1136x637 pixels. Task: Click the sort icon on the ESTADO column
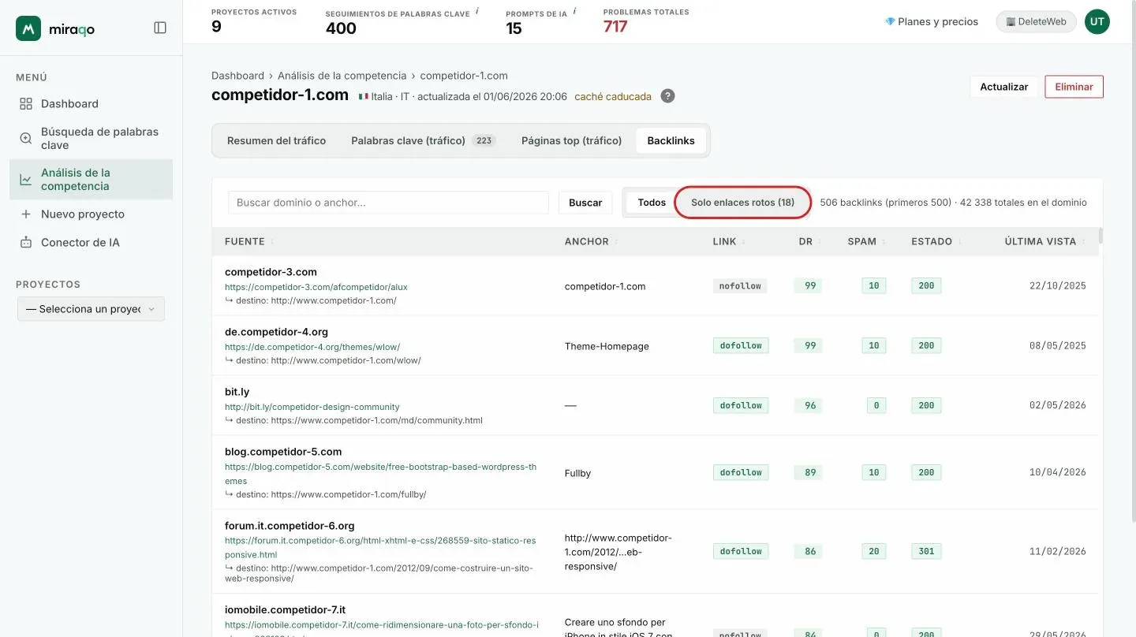[x=960, y=242]
